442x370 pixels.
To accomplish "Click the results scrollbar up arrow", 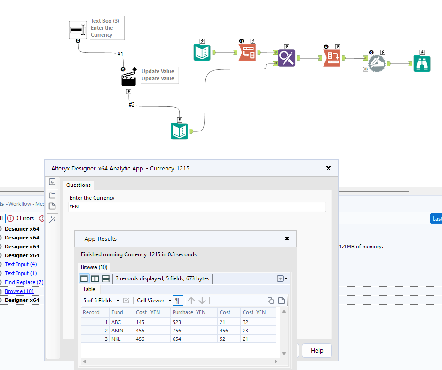I will pos(284,311).
